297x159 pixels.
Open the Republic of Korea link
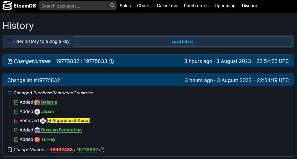(x=71, y=120)
